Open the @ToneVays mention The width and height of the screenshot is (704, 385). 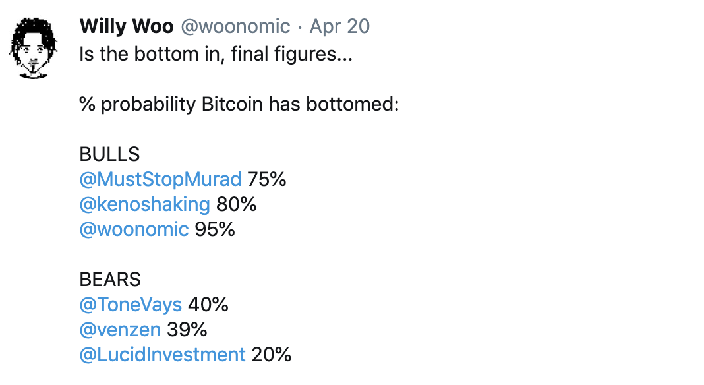(131, 305)
